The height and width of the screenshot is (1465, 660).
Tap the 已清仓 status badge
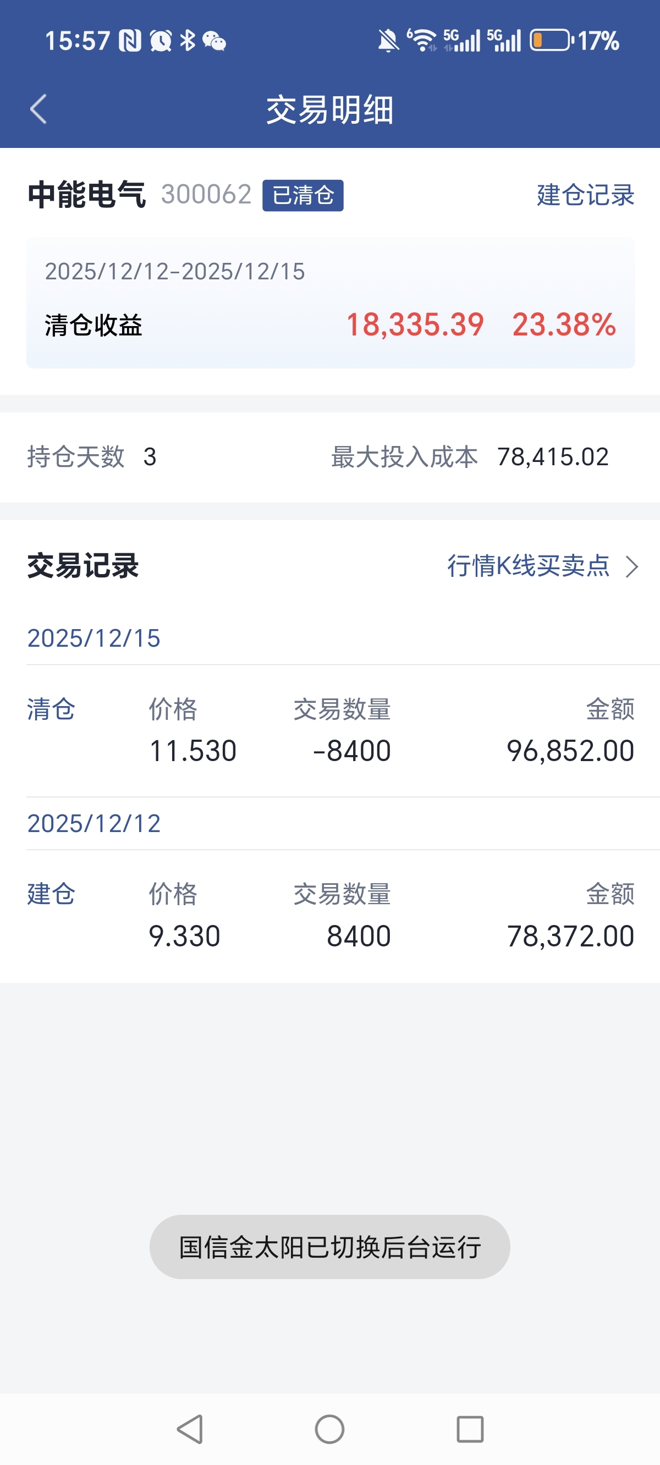(x=302, y=196)
